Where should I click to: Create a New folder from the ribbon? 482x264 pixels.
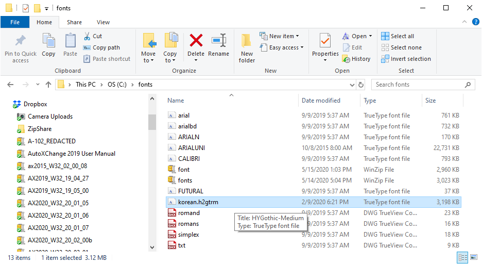pos(247,41)
